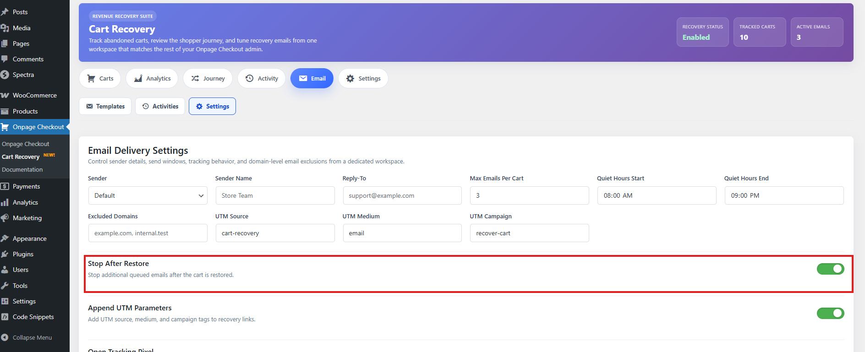Open the Plugins menu item
Screen dimensions: 865x352
point(35,254)
